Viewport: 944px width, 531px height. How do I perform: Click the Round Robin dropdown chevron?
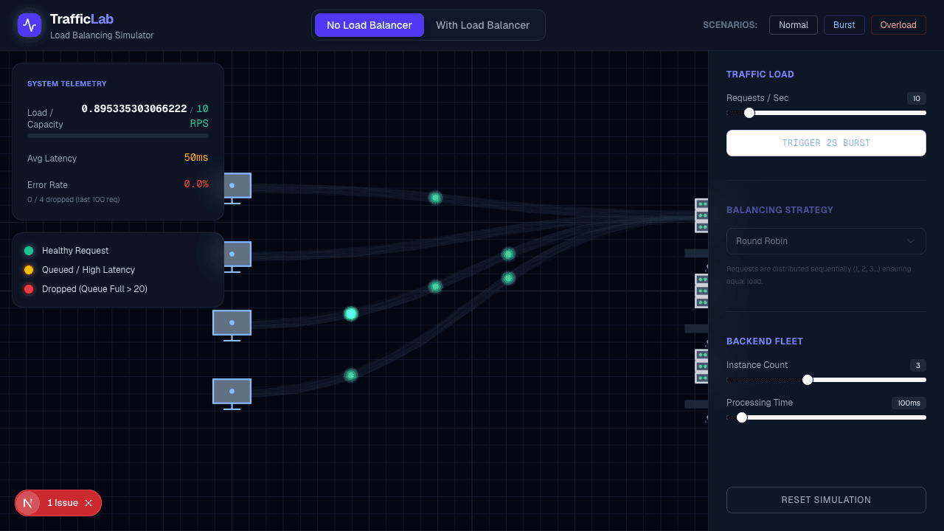pyautogui.click(x=911, y=241)
